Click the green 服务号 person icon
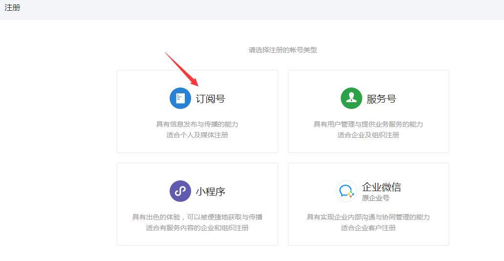 coord(351,98)
